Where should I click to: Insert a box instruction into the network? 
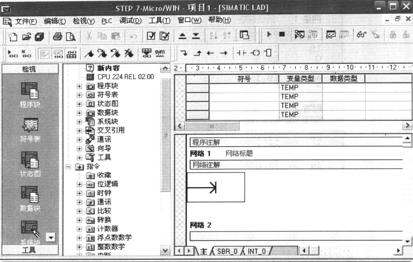(268, 53)
